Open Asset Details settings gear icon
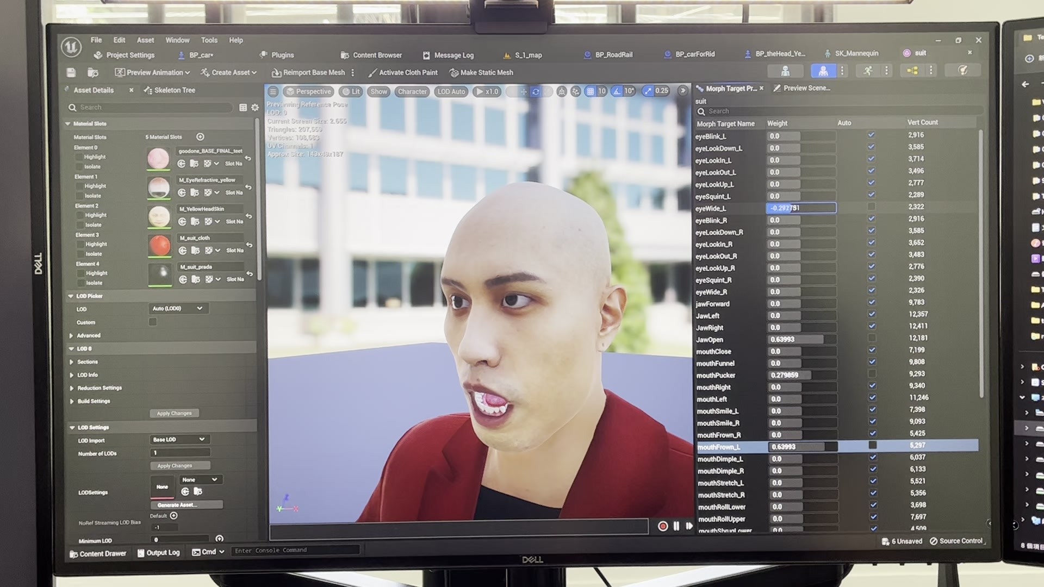Screen dimensions: 1044x587 pyautogui.click(x=255, y=108)
